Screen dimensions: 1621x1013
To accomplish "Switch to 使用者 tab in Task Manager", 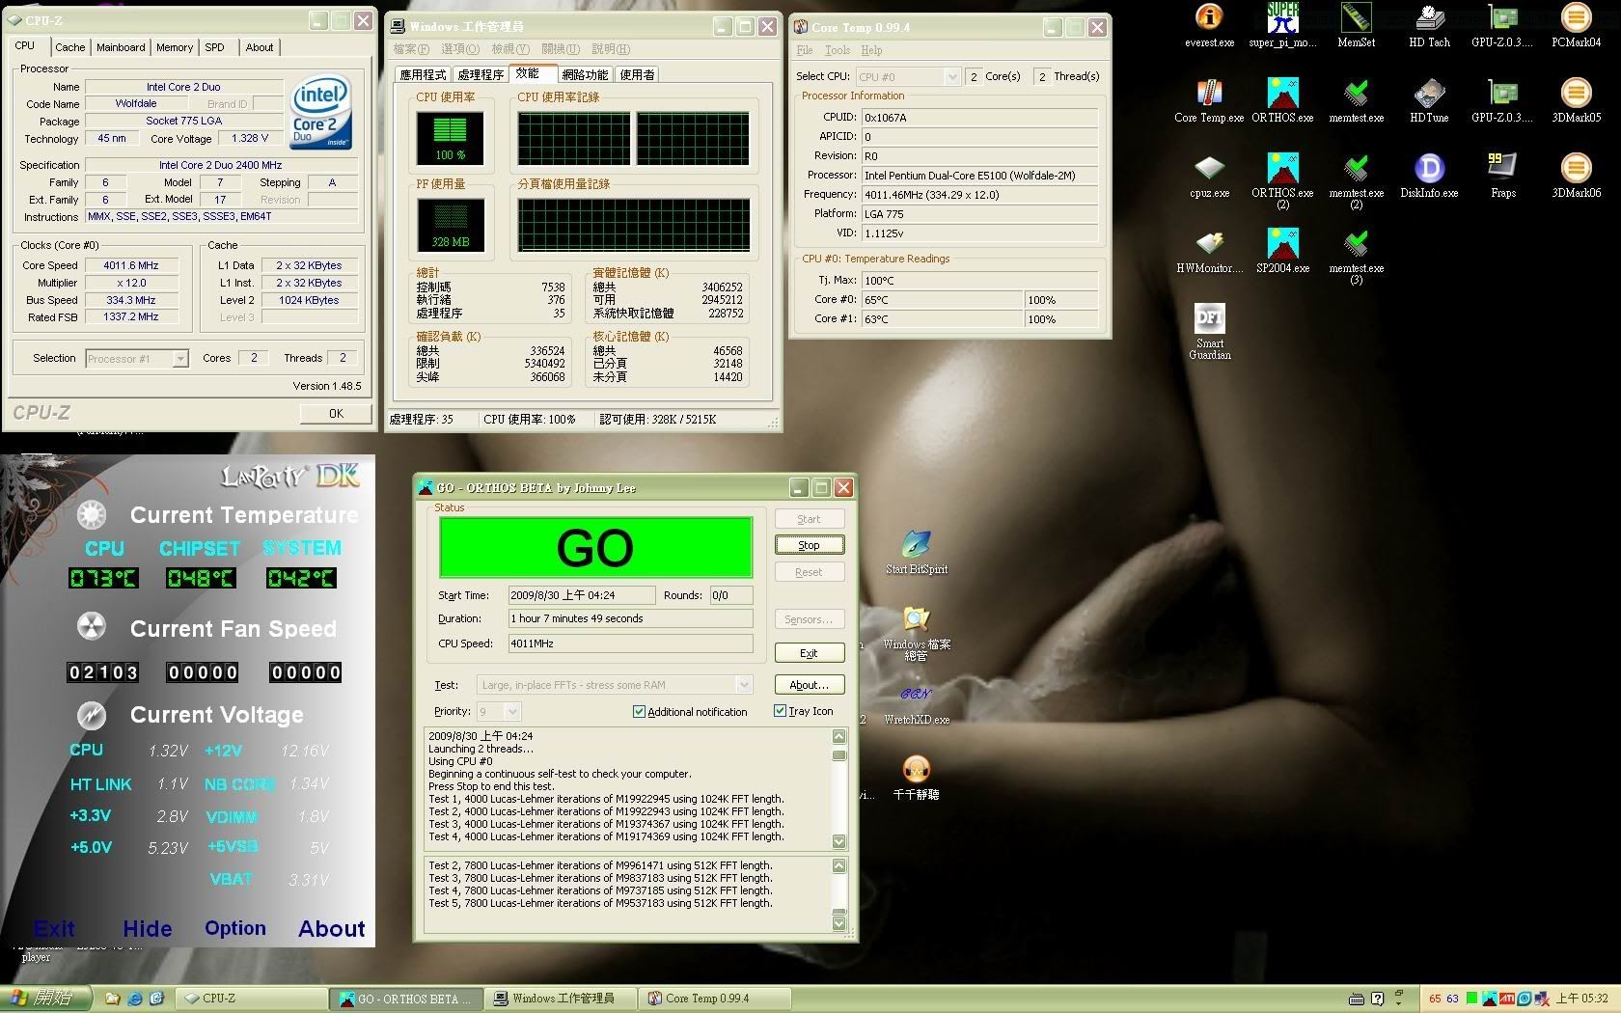I will tap(637, 74).
